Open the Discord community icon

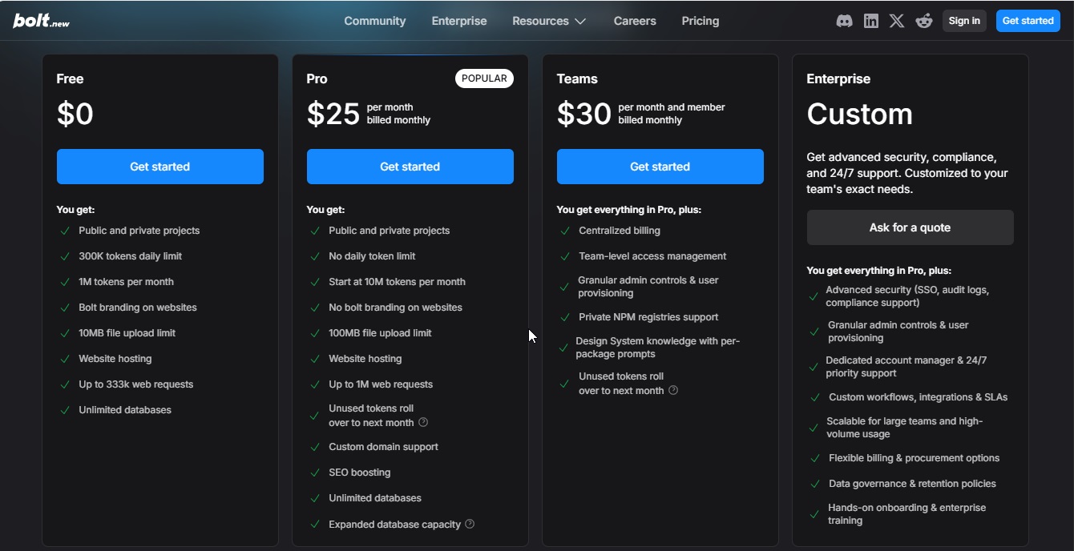tap(844, 20)
